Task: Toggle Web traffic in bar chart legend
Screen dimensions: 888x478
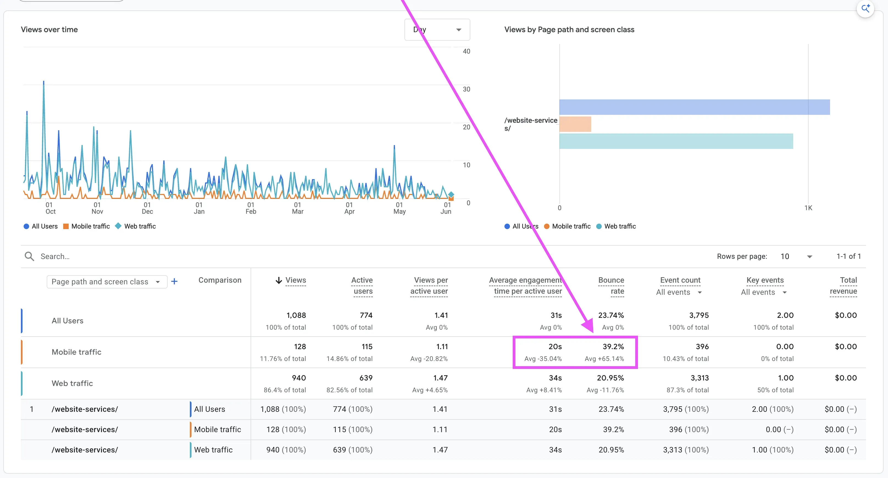Action: point(616,226)
